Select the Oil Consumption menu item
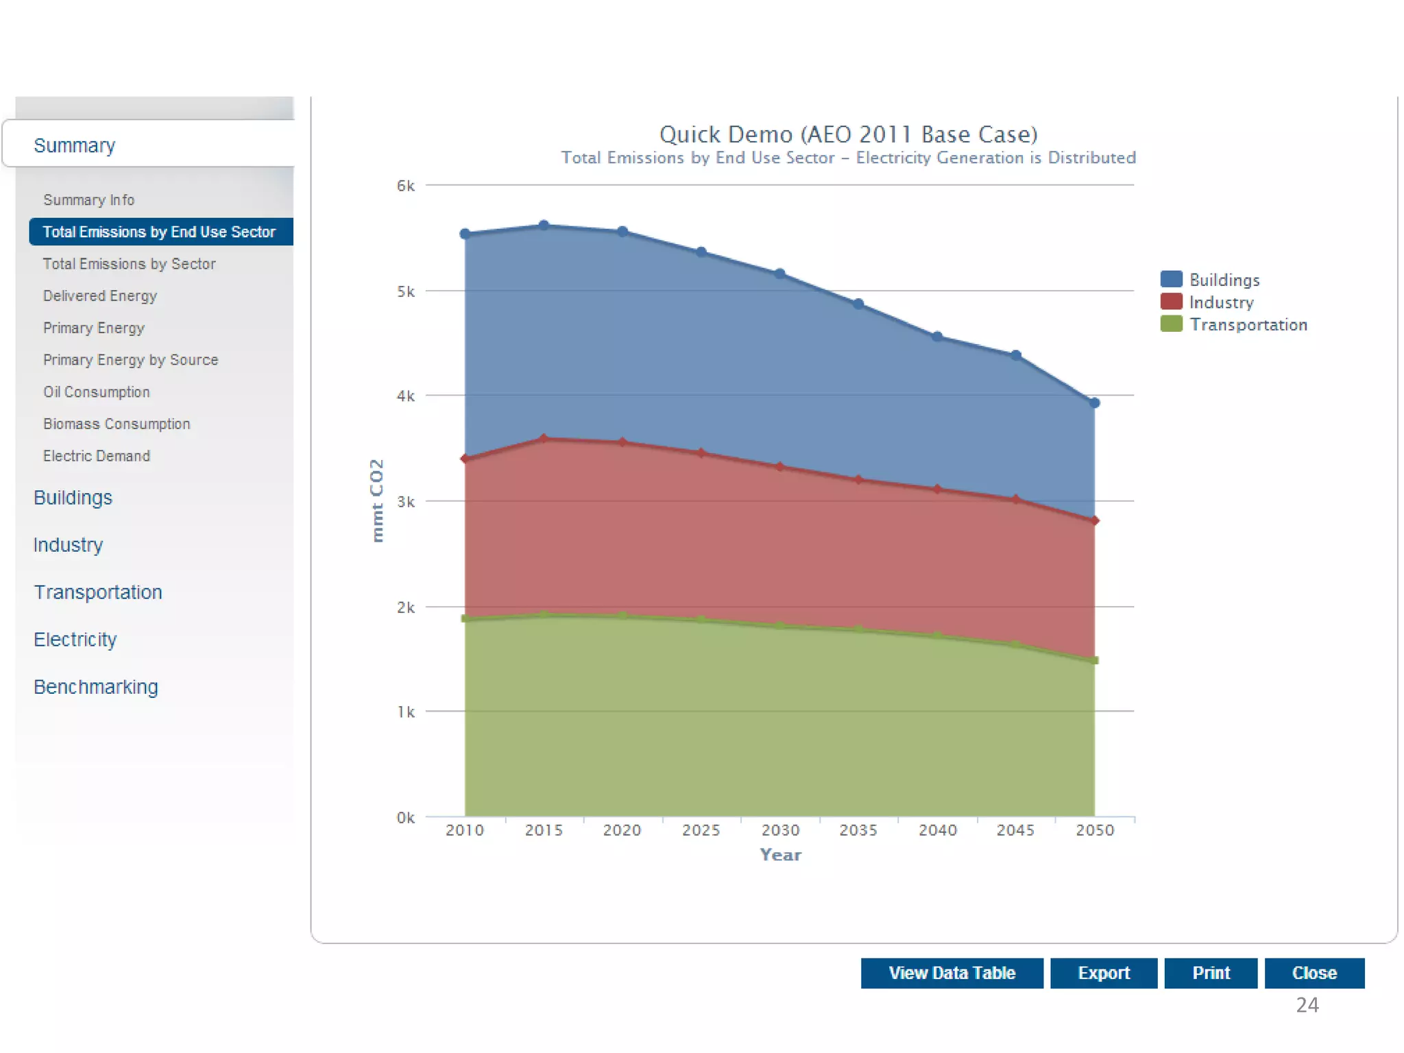 click(x=96, y=392)
